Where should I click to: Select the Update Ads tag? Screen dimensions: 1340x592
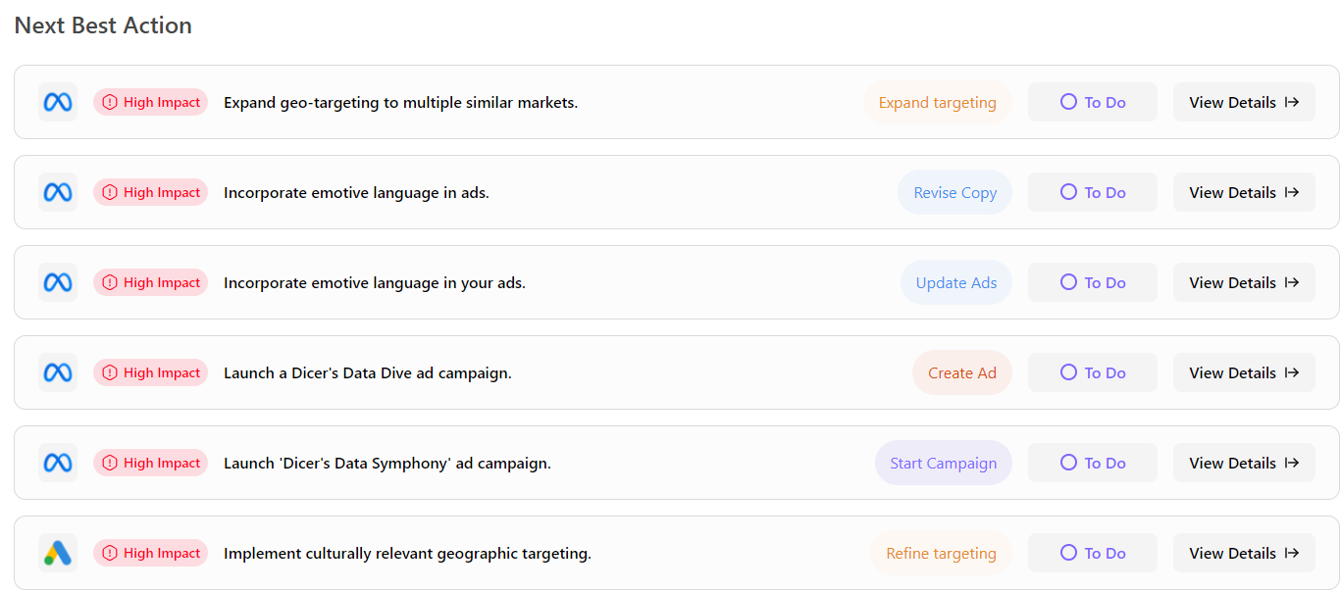pos(955,282)
